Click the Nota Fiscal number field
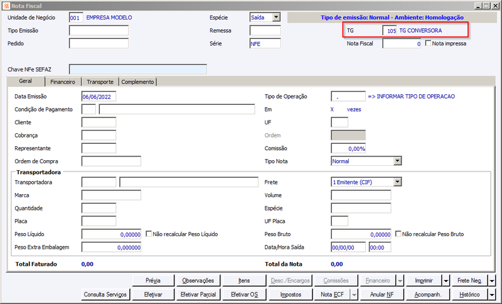This screenshot has height=304, width=502. pos(402,43)
